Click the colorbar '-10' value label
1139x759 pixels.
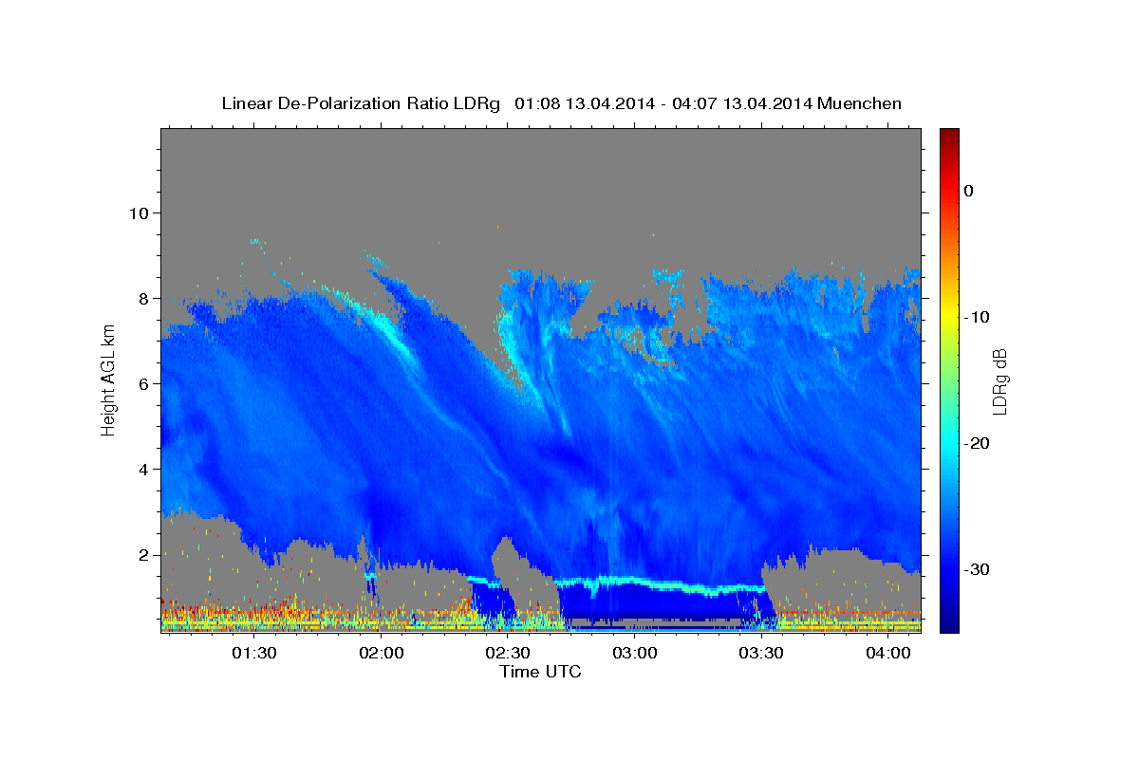977,317
